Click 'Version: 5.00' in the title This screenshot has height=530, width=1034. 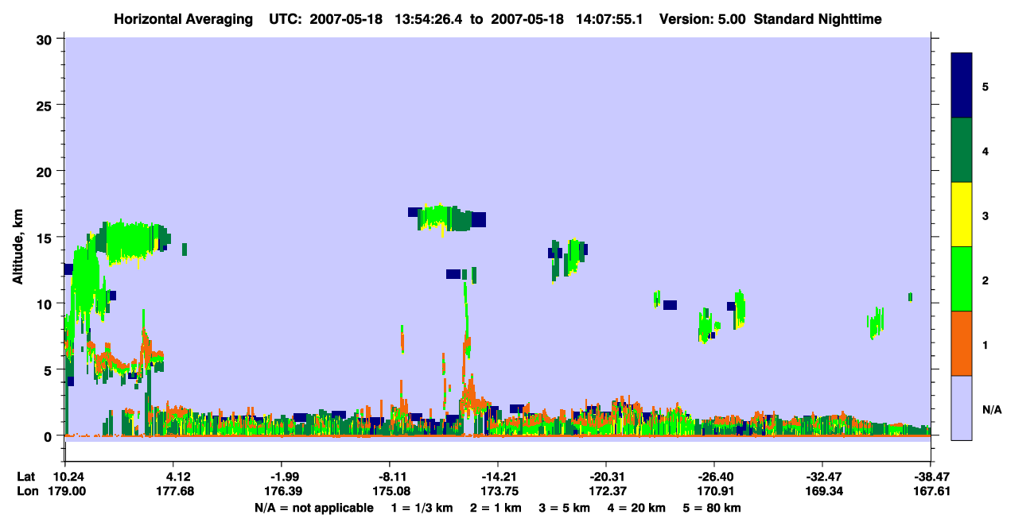tap(702, 19)
